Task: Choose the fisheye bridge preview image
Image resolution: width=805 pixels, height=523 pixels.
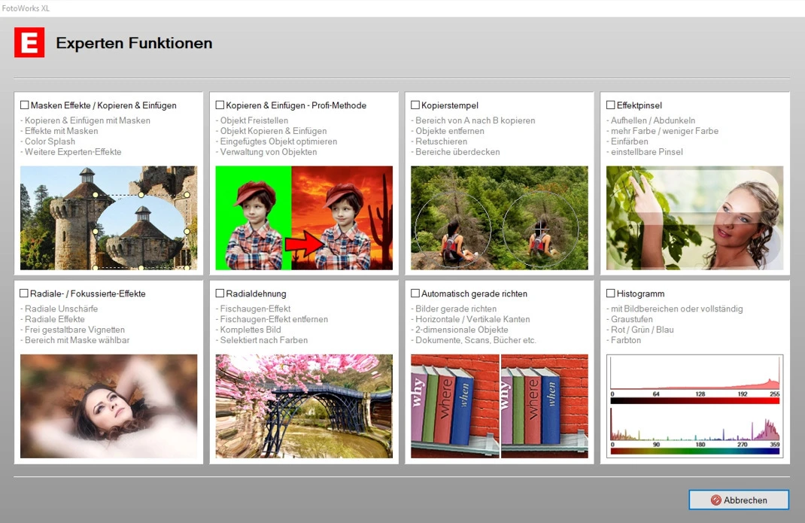Action: click(x=304, y=406)
